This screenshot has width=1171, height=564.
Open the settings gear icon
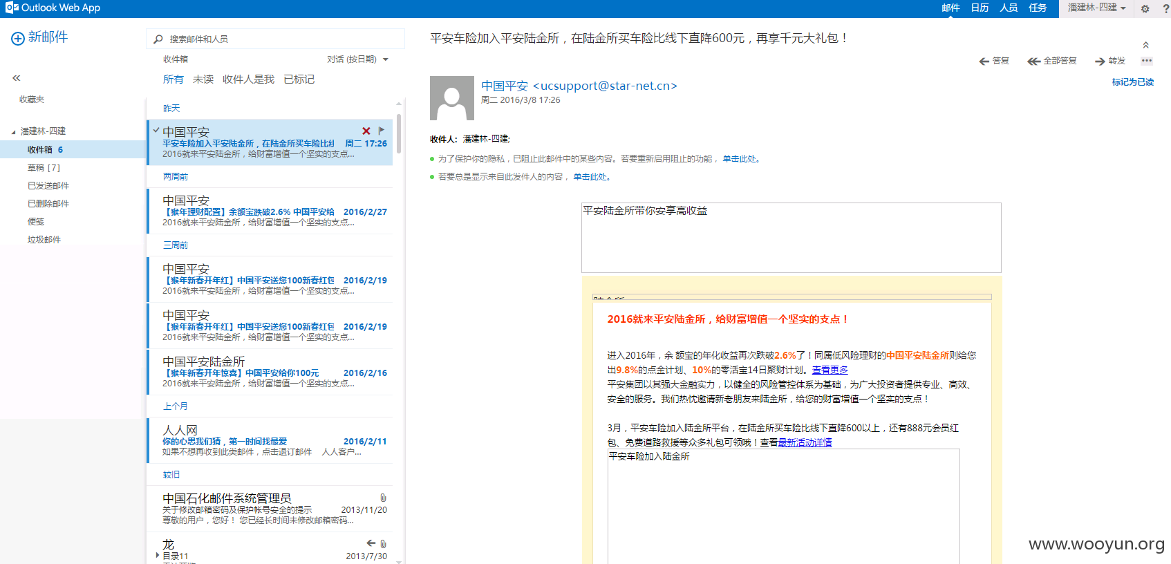(1145, 9)
